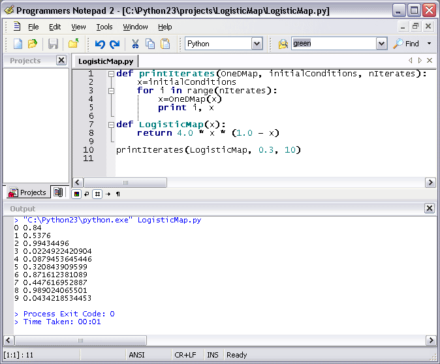Cut selection with the scissors icon

[x=135, y=44]
